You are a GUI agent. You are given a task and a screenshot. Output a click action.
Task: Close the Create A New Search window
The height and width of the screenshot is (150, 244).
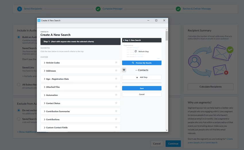pos(164,21)
